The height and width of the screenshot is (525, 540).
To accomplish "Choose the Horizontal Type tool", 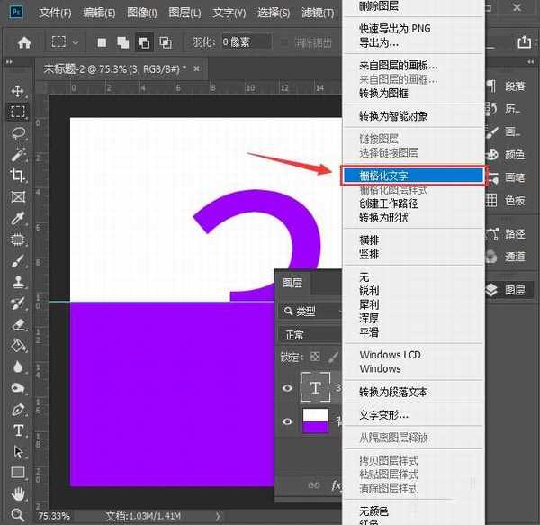I will click(x=18, y=430).
